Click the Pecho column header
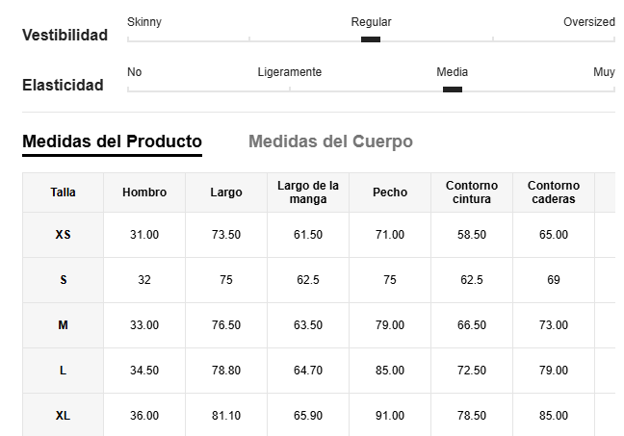624x436 pixels. tap(390, 192)
